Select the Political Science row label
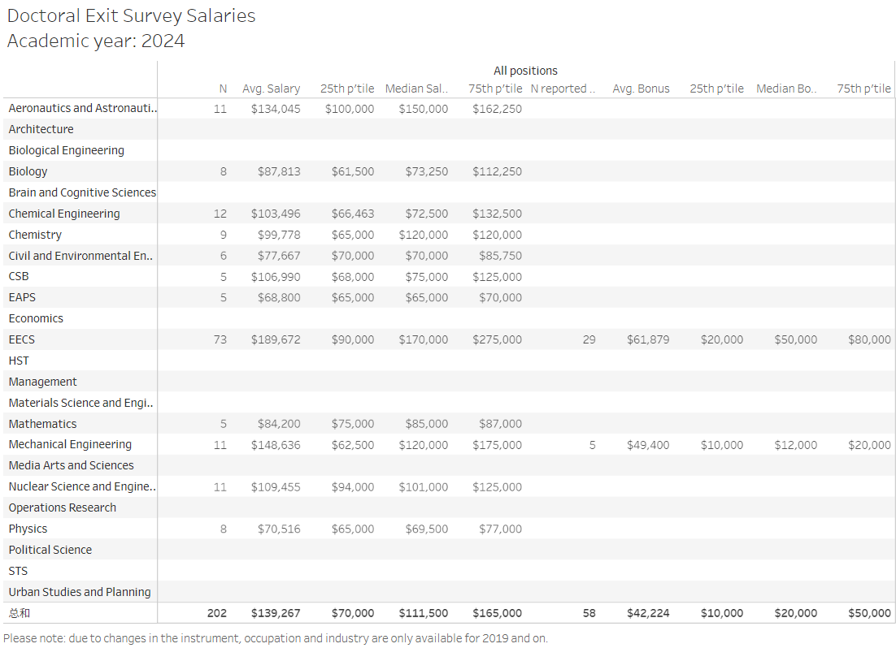 tap(50, 550)
